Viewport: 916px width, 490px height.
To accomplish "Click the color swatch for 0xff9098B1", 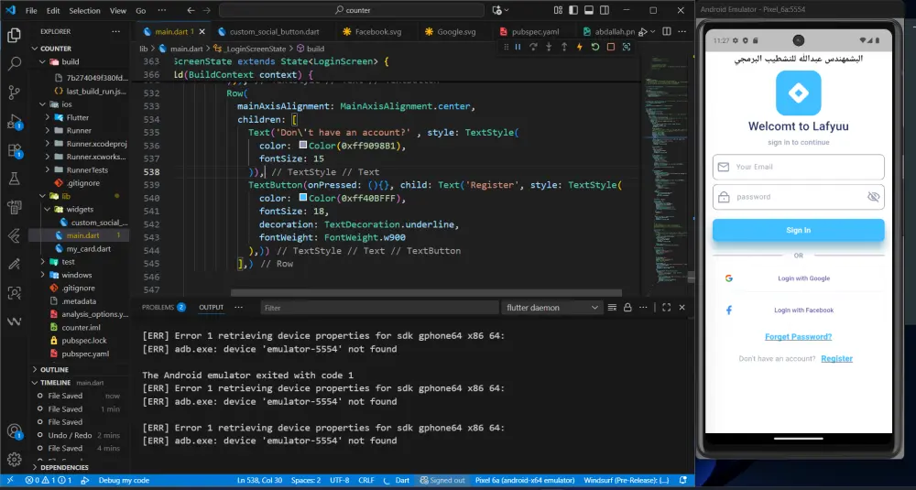I will tap(301, 147).
